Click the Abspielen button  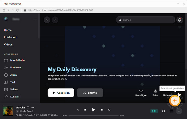61,93
